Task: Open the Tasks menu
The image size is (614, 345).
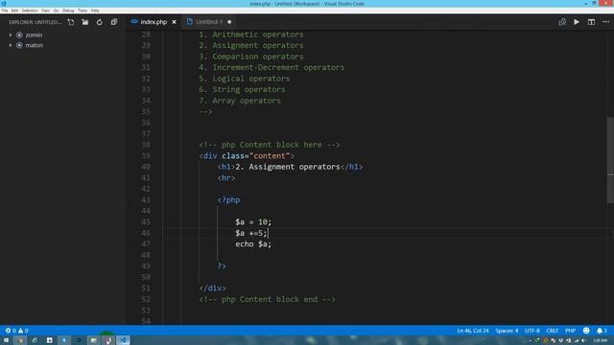Action: tap(83, 11)
